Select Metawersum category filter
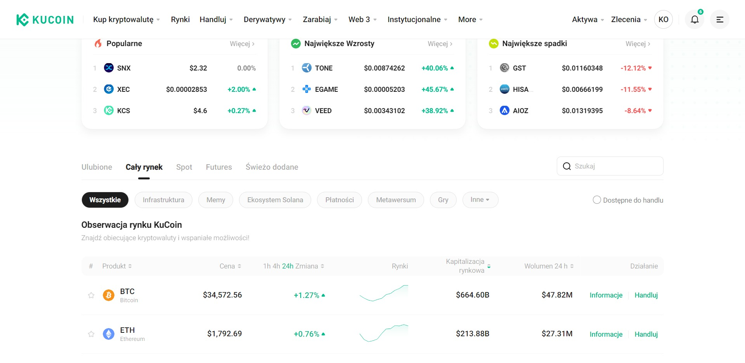Viewport: 745px width, 363px height. [396, 200]
